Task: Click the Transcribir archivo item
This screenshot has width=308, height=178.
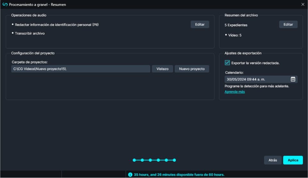Action: click(30, 33)
